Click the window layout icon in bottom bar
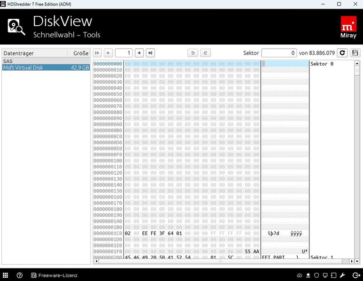The width and height of the screenshot is (363, 281). click(x=333, y=275)
